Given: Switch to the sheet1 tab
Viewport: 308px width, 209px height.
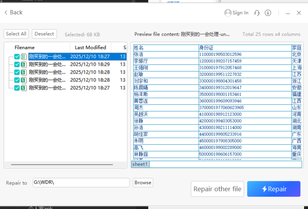Looking at the screenshot, I should pos(140,164).
